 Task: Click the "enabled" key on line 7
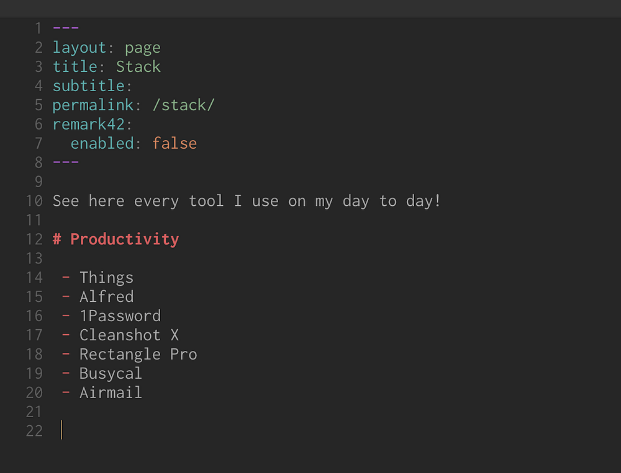(102, 143)
